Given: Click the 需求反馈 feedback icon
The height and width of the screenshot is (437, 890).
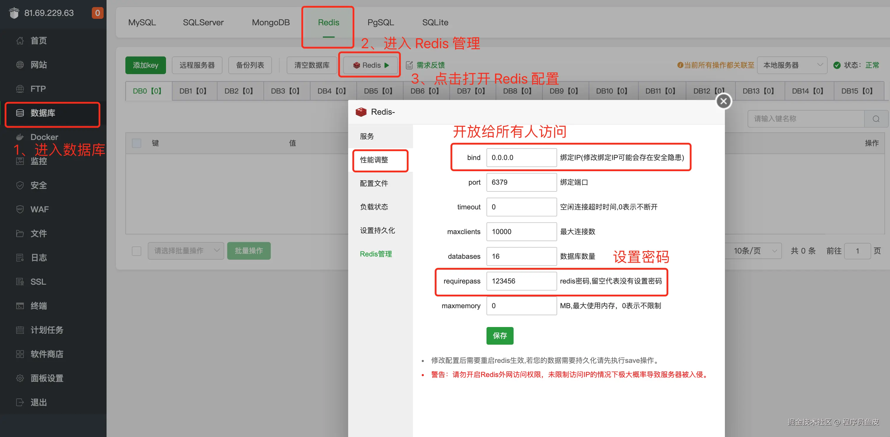Looking at the screenshot, I should click(409, 65).
